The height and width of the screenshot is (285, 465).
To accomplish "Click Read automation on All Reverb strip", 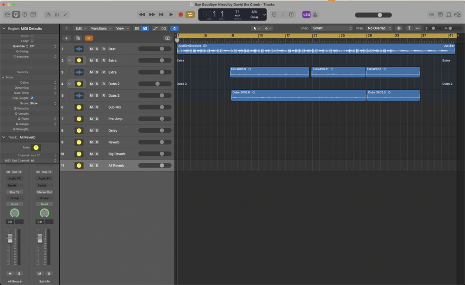I will [x=14, y=204].
